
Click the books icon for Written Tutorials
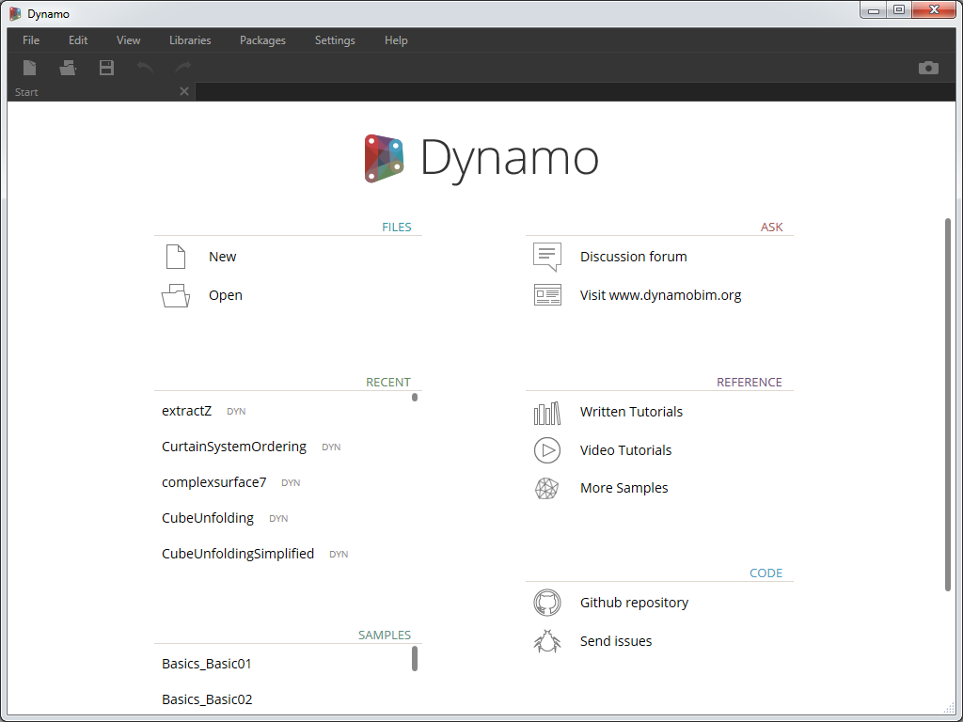point(546,414)
